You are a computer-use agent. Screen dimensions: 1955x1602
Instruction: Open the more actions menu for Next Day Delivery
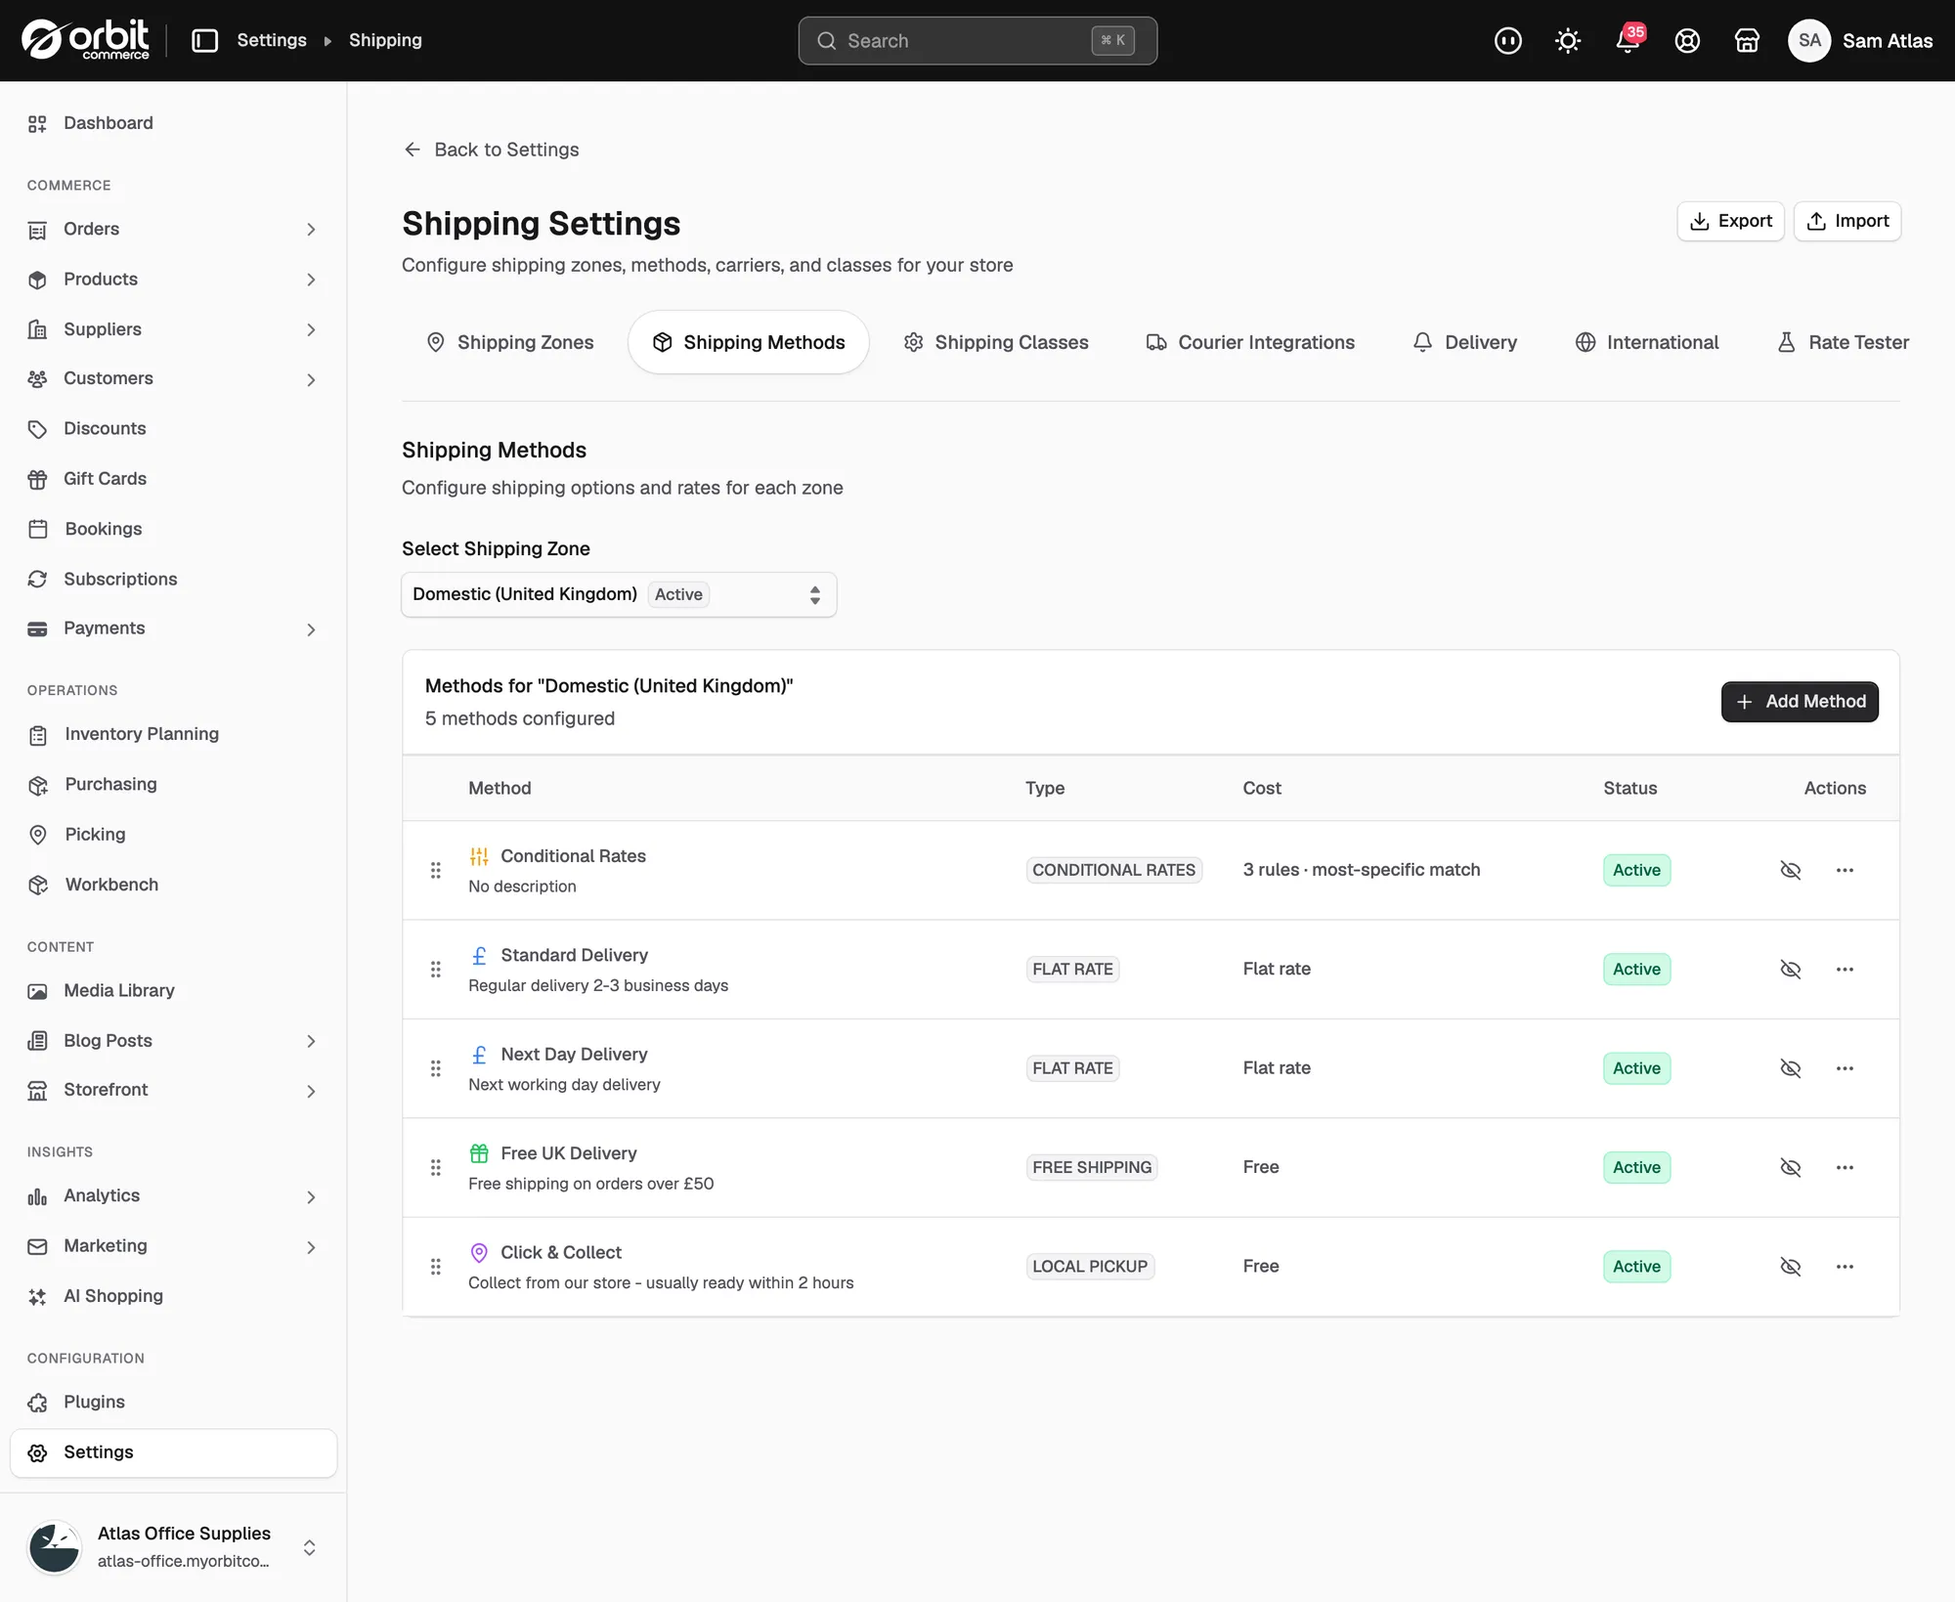point(1845,1068)
